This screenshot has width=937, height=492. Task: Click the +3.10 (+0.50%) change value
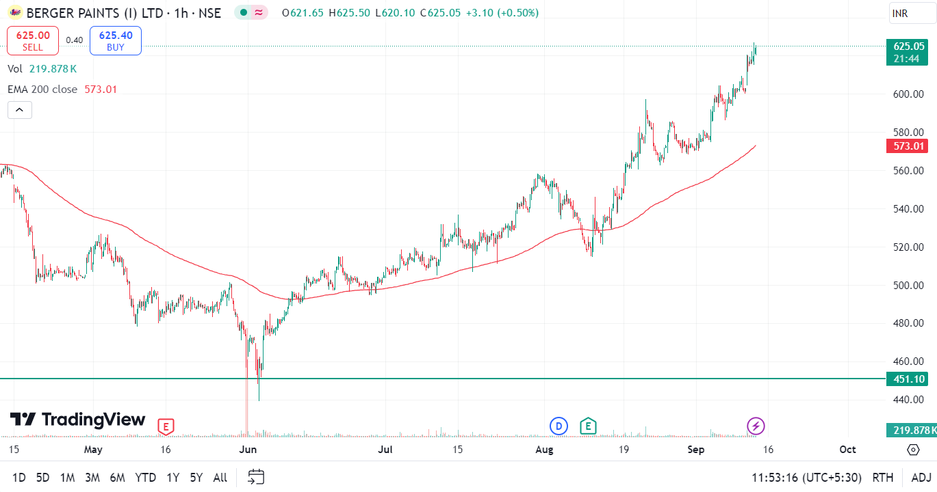click(x=502, y=12)
